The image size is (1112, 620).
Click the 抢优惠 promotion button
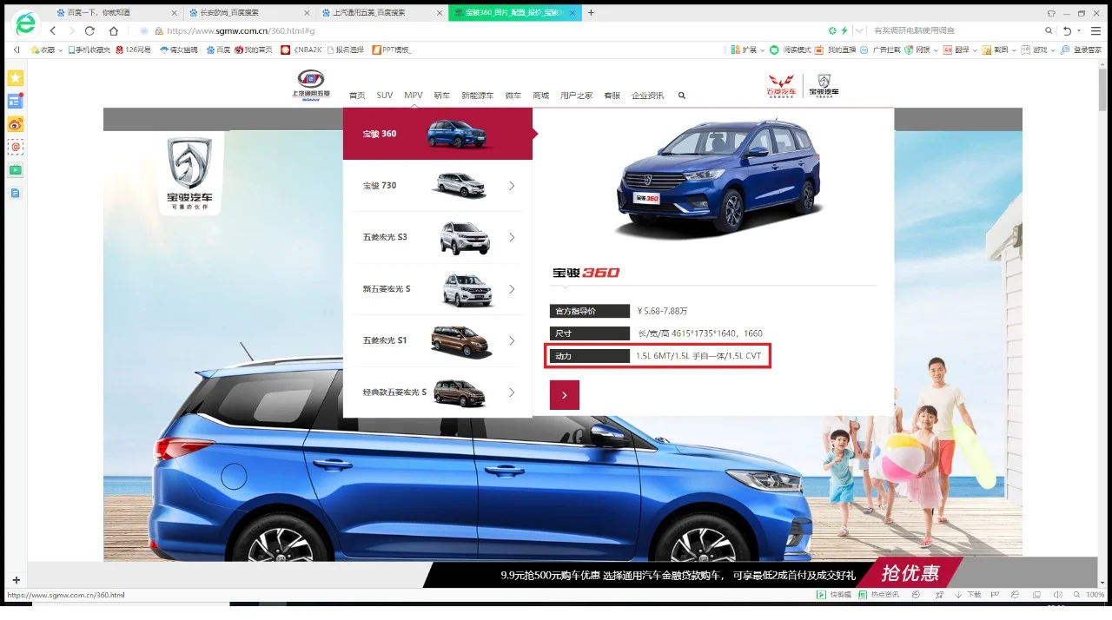[x=910, y=573]
